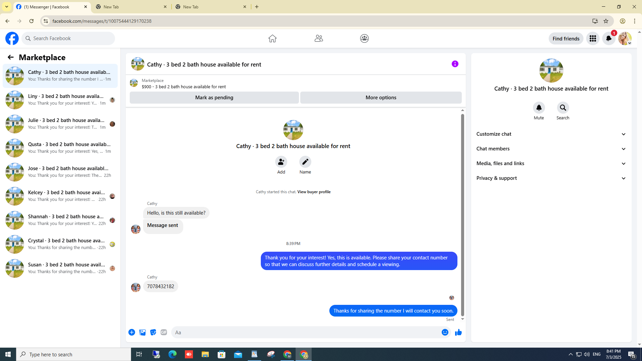Click the Aa message input field
The image size is (642, 361).
[x=306, y=332]
